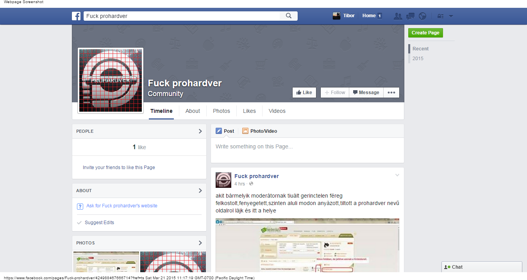Click the 4 hrs post timestamp
The image size is (527, 280).
pos(240,184)
